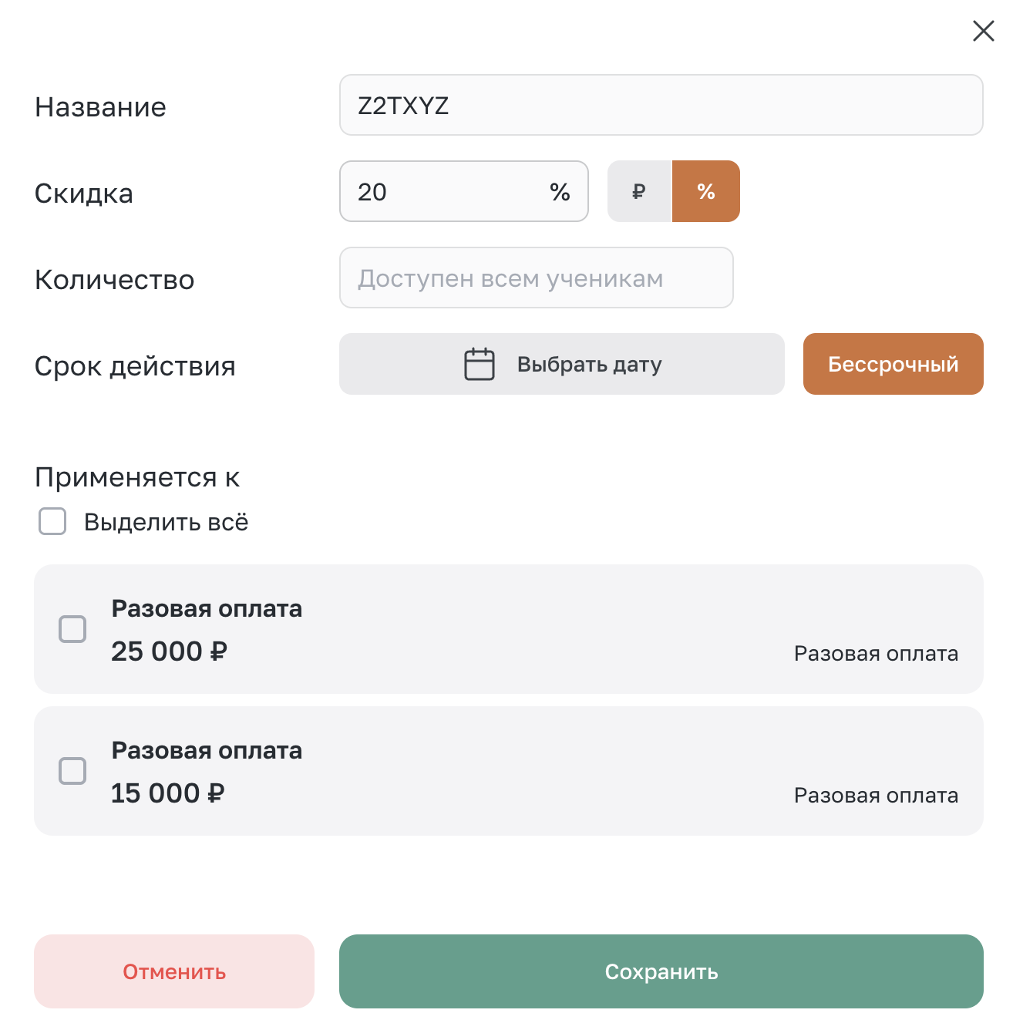Switch discount type to rubles ₽
This screenshot has width=1013, height=1030.
pos(639,191)
